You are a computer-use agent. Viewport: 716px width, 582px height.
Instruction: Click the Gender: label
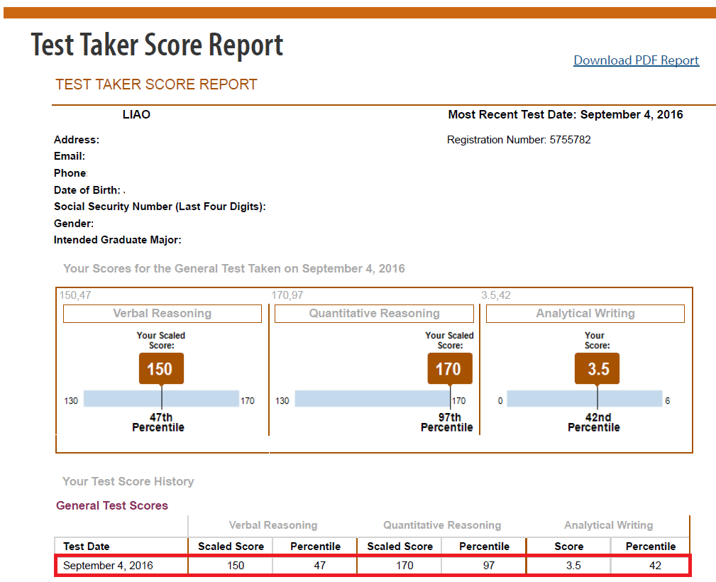click(x=74, y=224)
